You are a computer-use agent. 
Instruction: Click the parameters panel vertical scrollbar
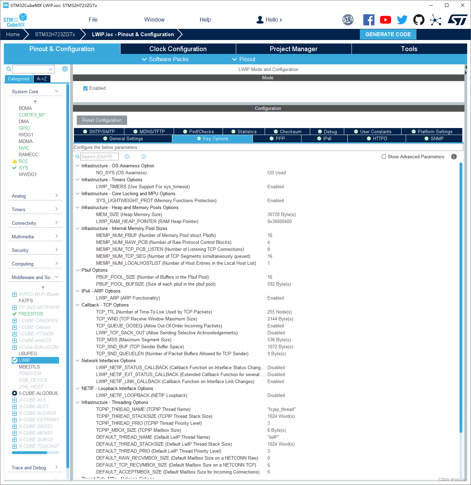click(x=461, y=297)
